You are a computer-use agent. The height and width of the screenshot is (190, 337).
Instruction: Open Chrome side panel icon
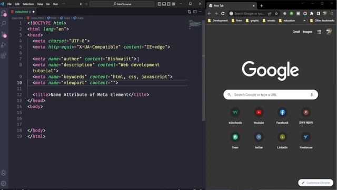click(x=318, y=14)
